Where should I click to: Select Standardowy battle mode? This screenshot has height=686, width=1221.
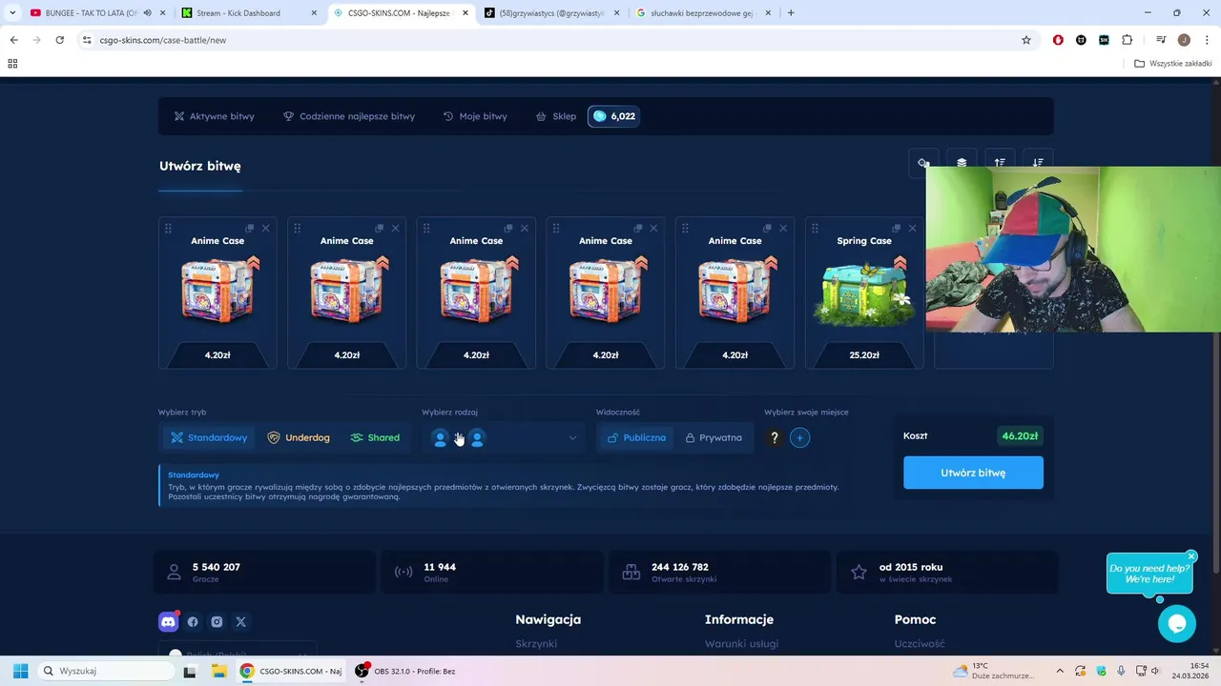coord(209,437)
